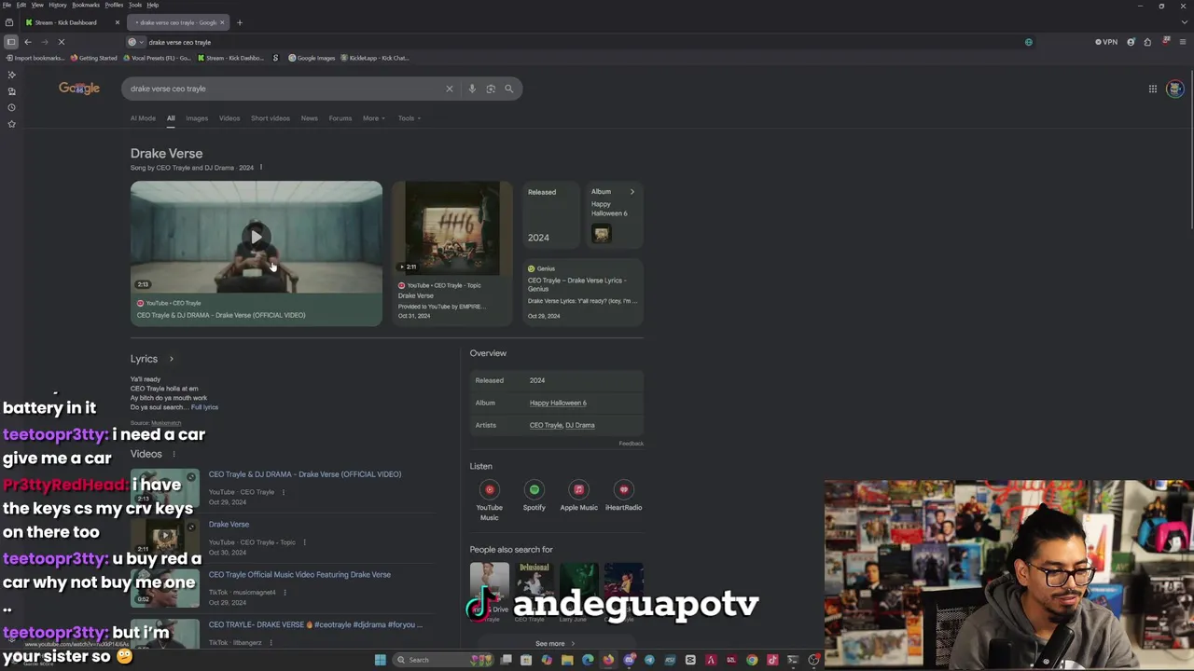
Task: Click the Feedback link under Overview
Action: point(631,444)
